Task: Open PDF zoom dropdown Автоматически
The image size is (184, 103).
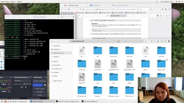Action: (118, 16)
